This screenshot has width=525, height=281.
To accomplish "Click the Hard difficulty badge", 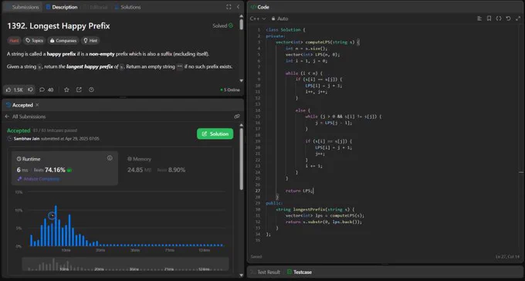I will point(14,40).
